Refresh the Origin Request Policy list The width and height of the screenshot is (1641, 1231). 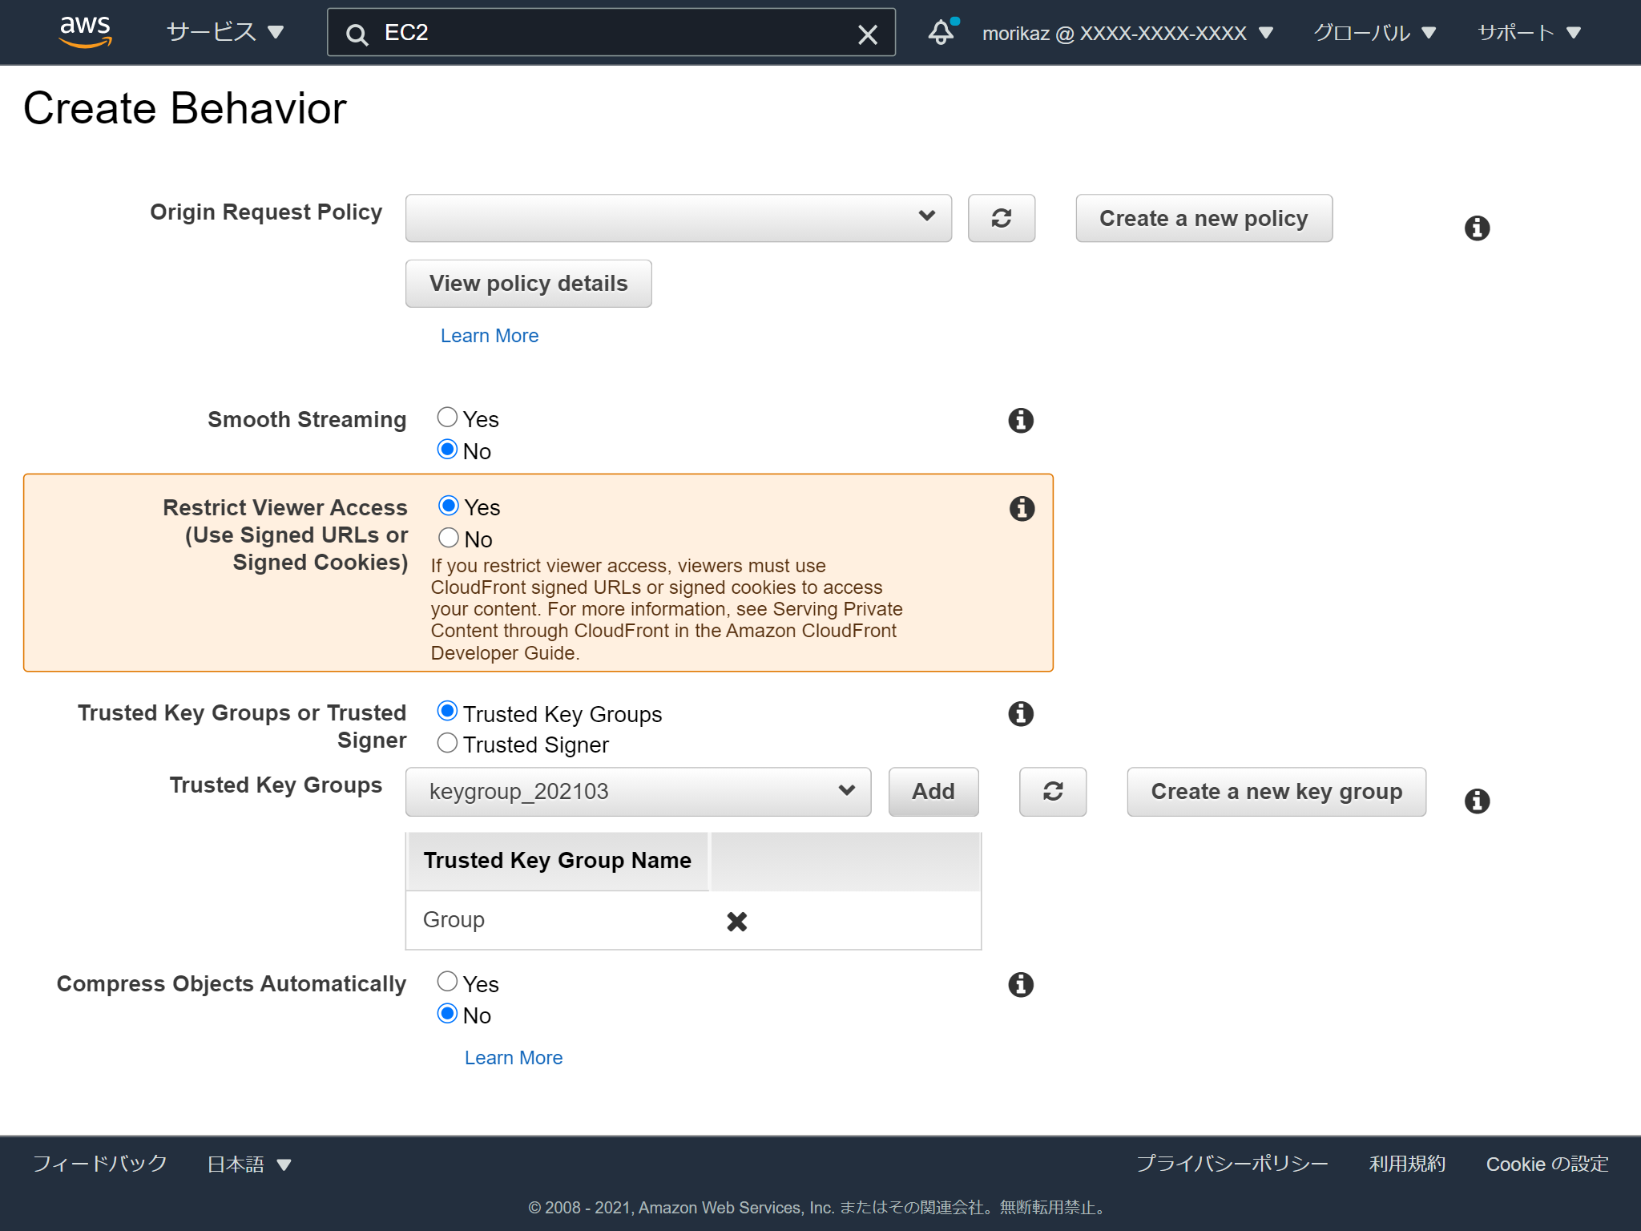(1002, 218)
